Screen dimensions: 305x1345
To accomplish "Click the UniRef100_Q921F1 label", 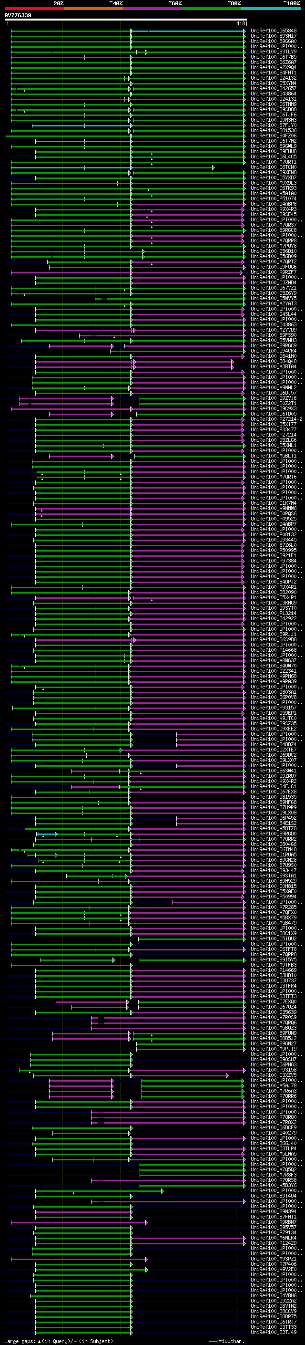I will (274, 555).
